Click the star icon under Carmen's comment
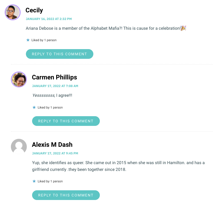The height and width of the screenshot is (205, 217). pos(34,107)
